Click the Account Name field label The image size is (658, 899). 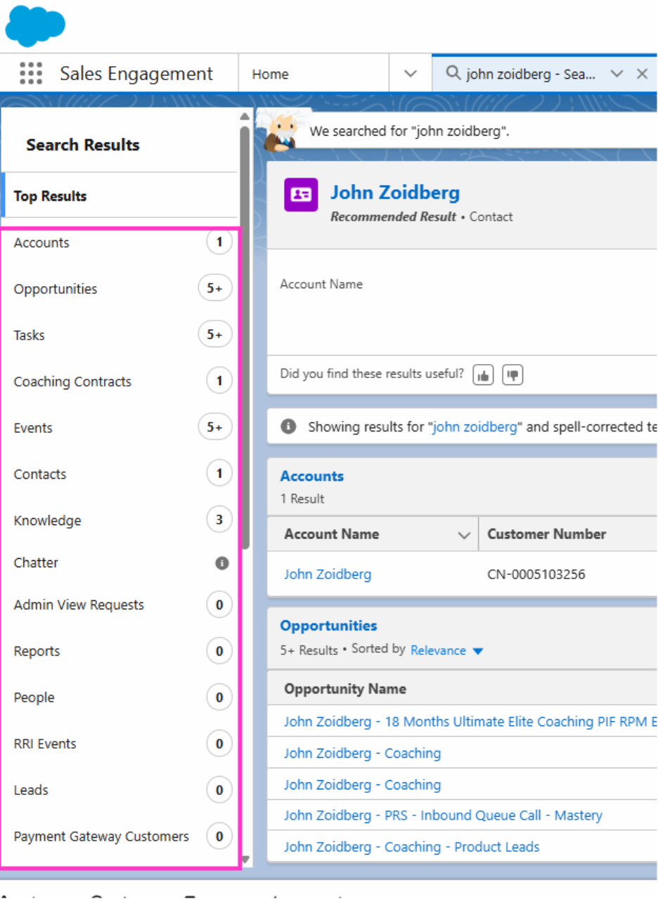[321, 284]
